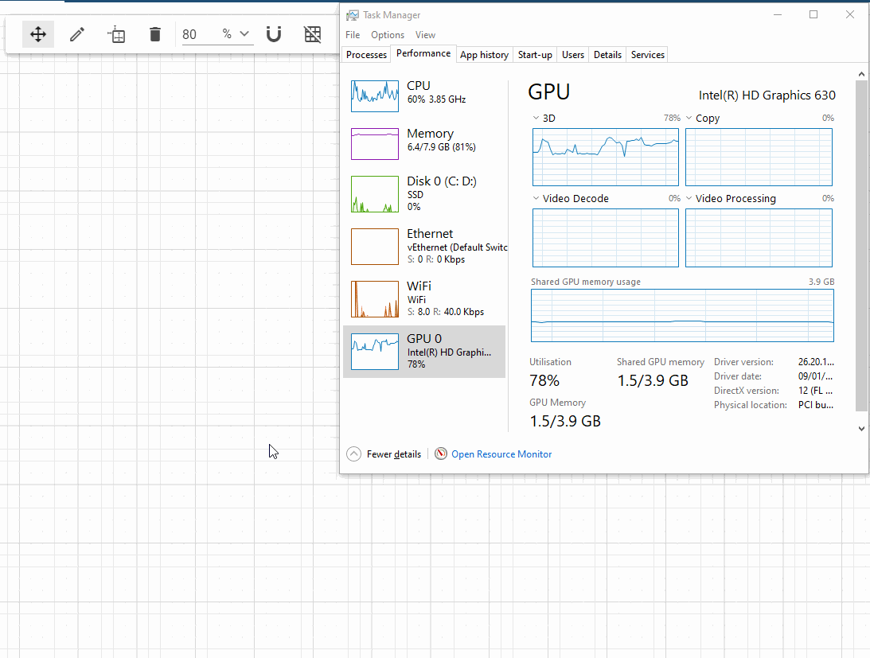Click the vEthernet (Default Switch text

pos(457,247)
